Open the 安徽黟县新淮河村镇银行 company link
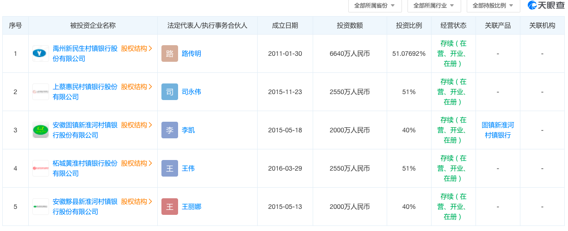Image resolution: width=568 pixels, height=231 pixels. coord(85,201)
